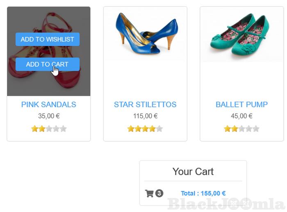This screenshot has width=287, height=212.
Task: Rate Star Stilettos three stars
Action: (145, 129)
